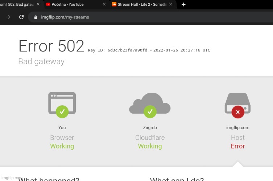Click the address bar showing imgflip.com/my-streams
The height and width of the screenshot is (181, 273).
[150, 17]
